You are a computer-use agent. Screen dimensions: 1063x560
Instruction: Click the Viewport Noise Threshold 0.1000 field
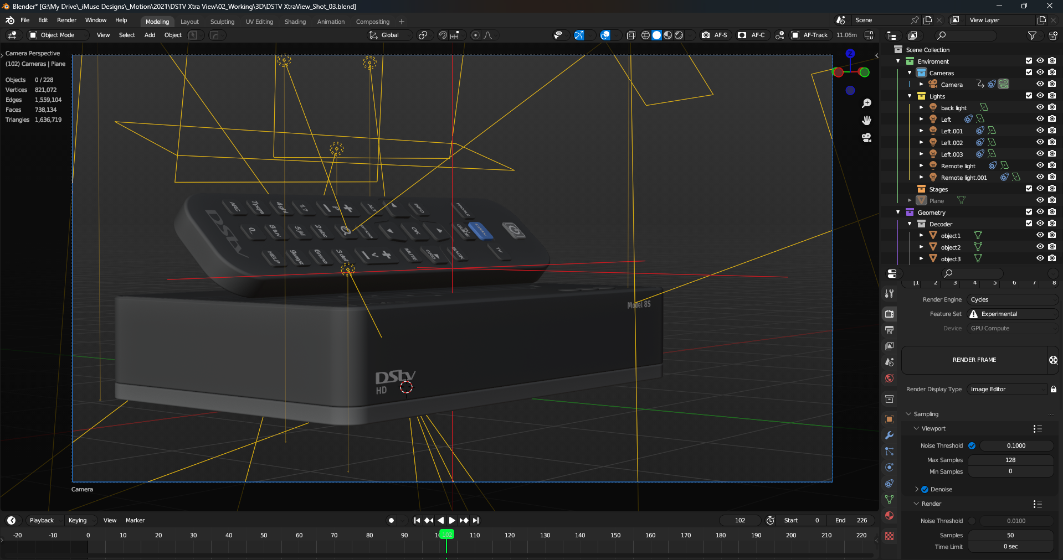(x=1016, y=445)
